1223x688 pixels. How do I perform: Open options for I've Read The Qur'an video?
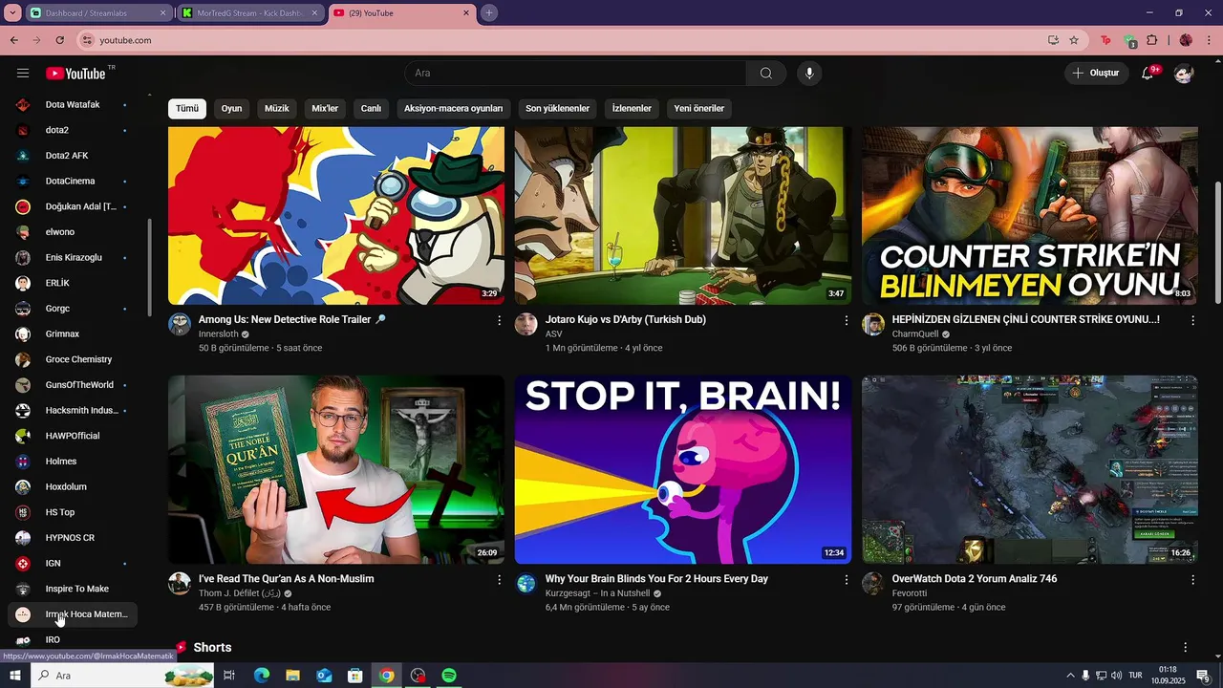pos(499,579)
